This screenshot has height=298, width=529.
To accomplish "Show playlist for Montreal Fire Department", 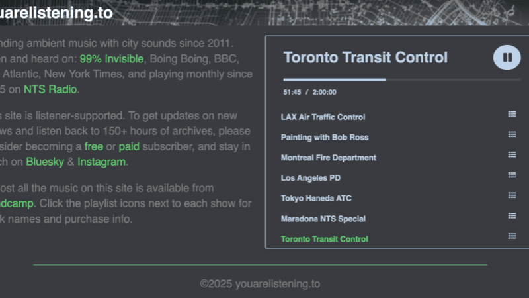I will pyautogui.click(x=512, y=155).
